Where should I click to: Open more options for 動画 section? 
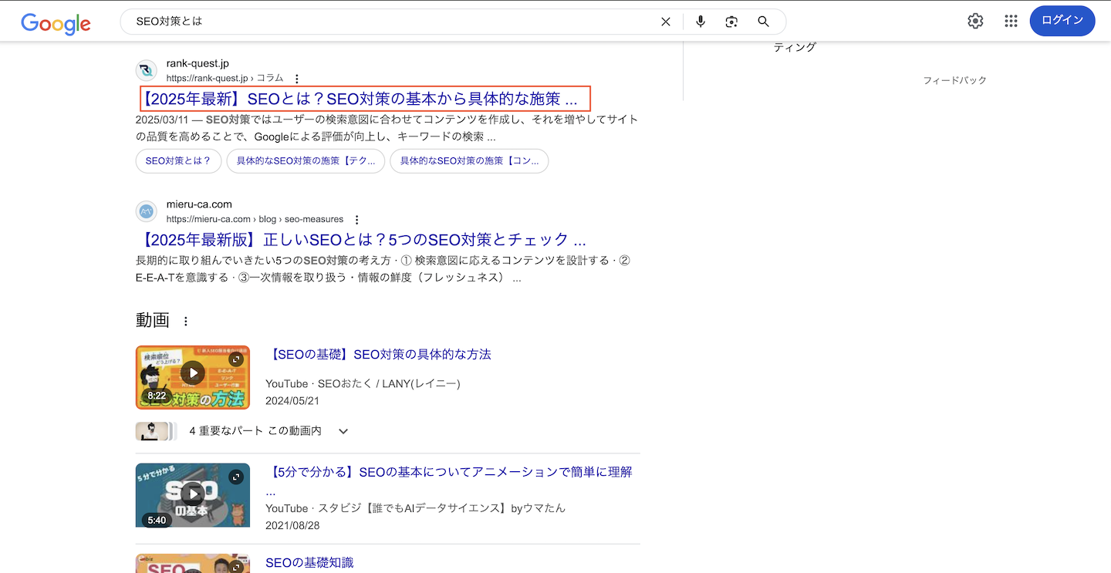point(185,321)
